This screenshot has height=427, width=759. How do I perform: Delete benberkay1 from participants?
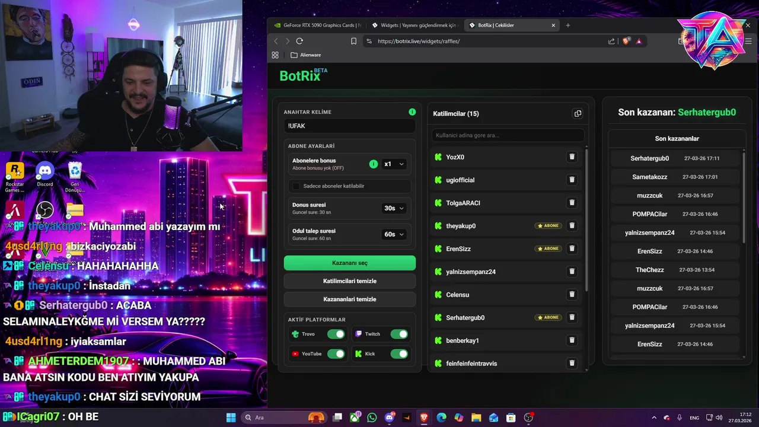(x=572, y=340)
